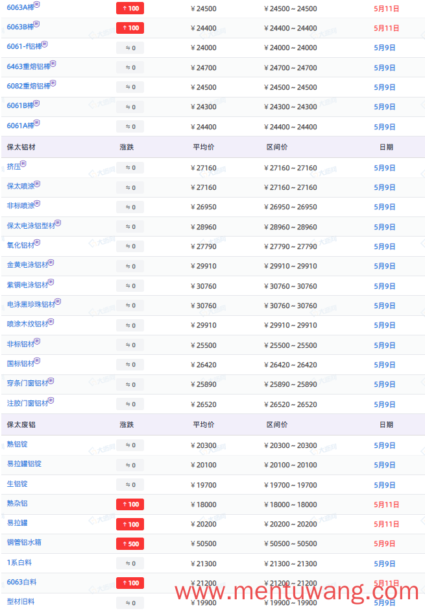This screenshot has height=611, width=425.
Task: Click the small badge icon beside 6063A棒
Action: [x=37, y=5]
